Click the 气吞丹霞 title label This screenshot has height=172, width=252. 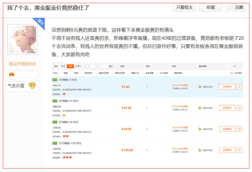pyautogui.click(x=16, y=86)
